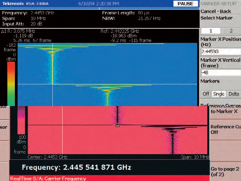This screenshot has width=241, height=181.
Task: Click the square marker on lower spectrogram
Action: coord(118,125)
